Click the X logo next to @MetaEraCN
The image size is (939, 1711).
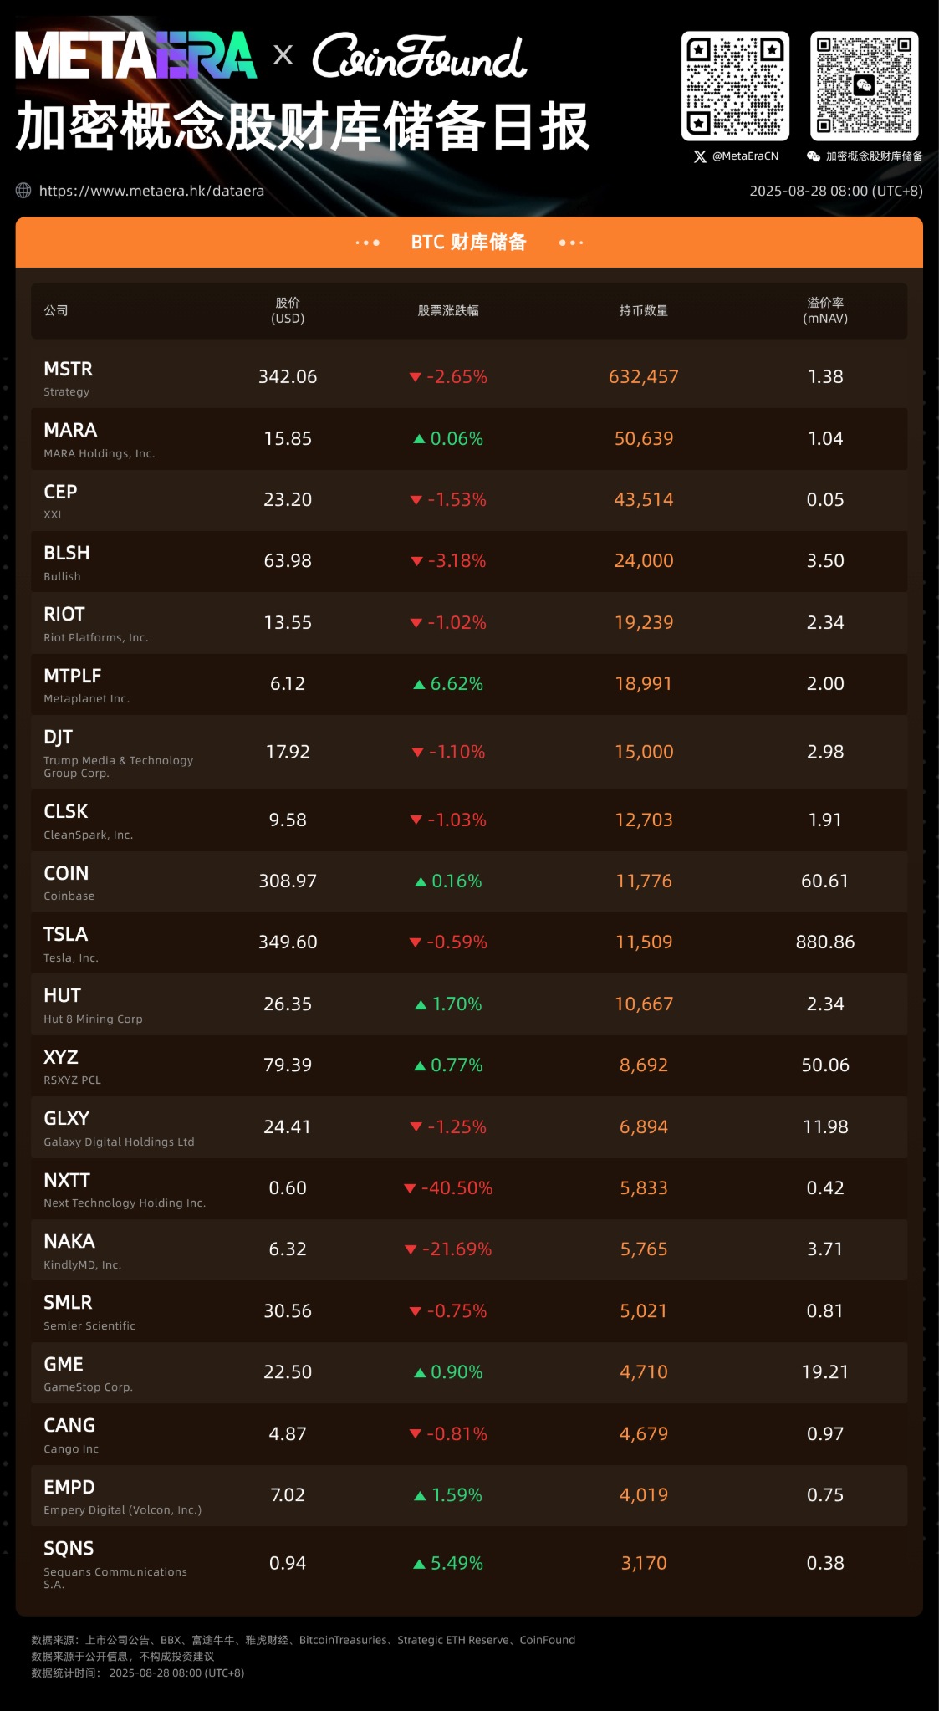700,156
